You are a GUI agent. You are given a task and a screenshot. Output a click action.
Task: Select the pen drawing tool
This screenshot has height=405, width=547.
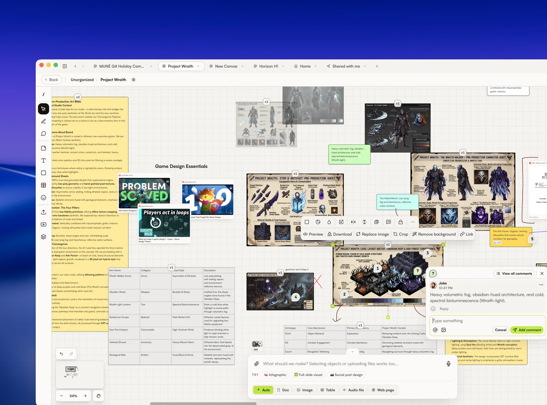[43, 121]
